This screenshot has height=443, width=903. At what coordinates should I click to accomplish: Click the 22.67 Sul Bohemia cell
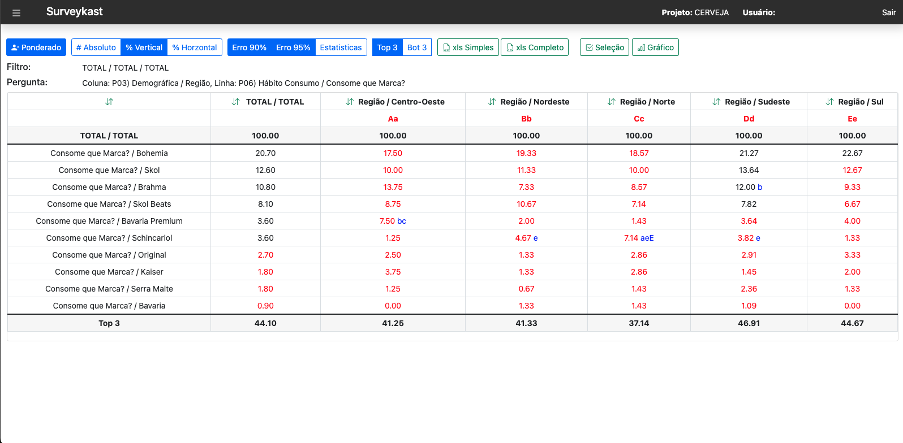tap(852, 153)
